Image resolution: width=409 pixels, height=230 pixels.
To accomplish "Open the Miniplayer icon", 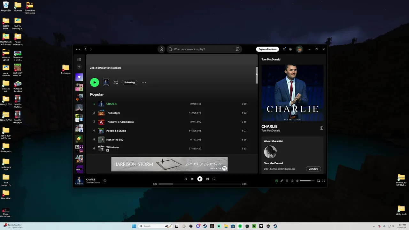I will pos(318,181).
